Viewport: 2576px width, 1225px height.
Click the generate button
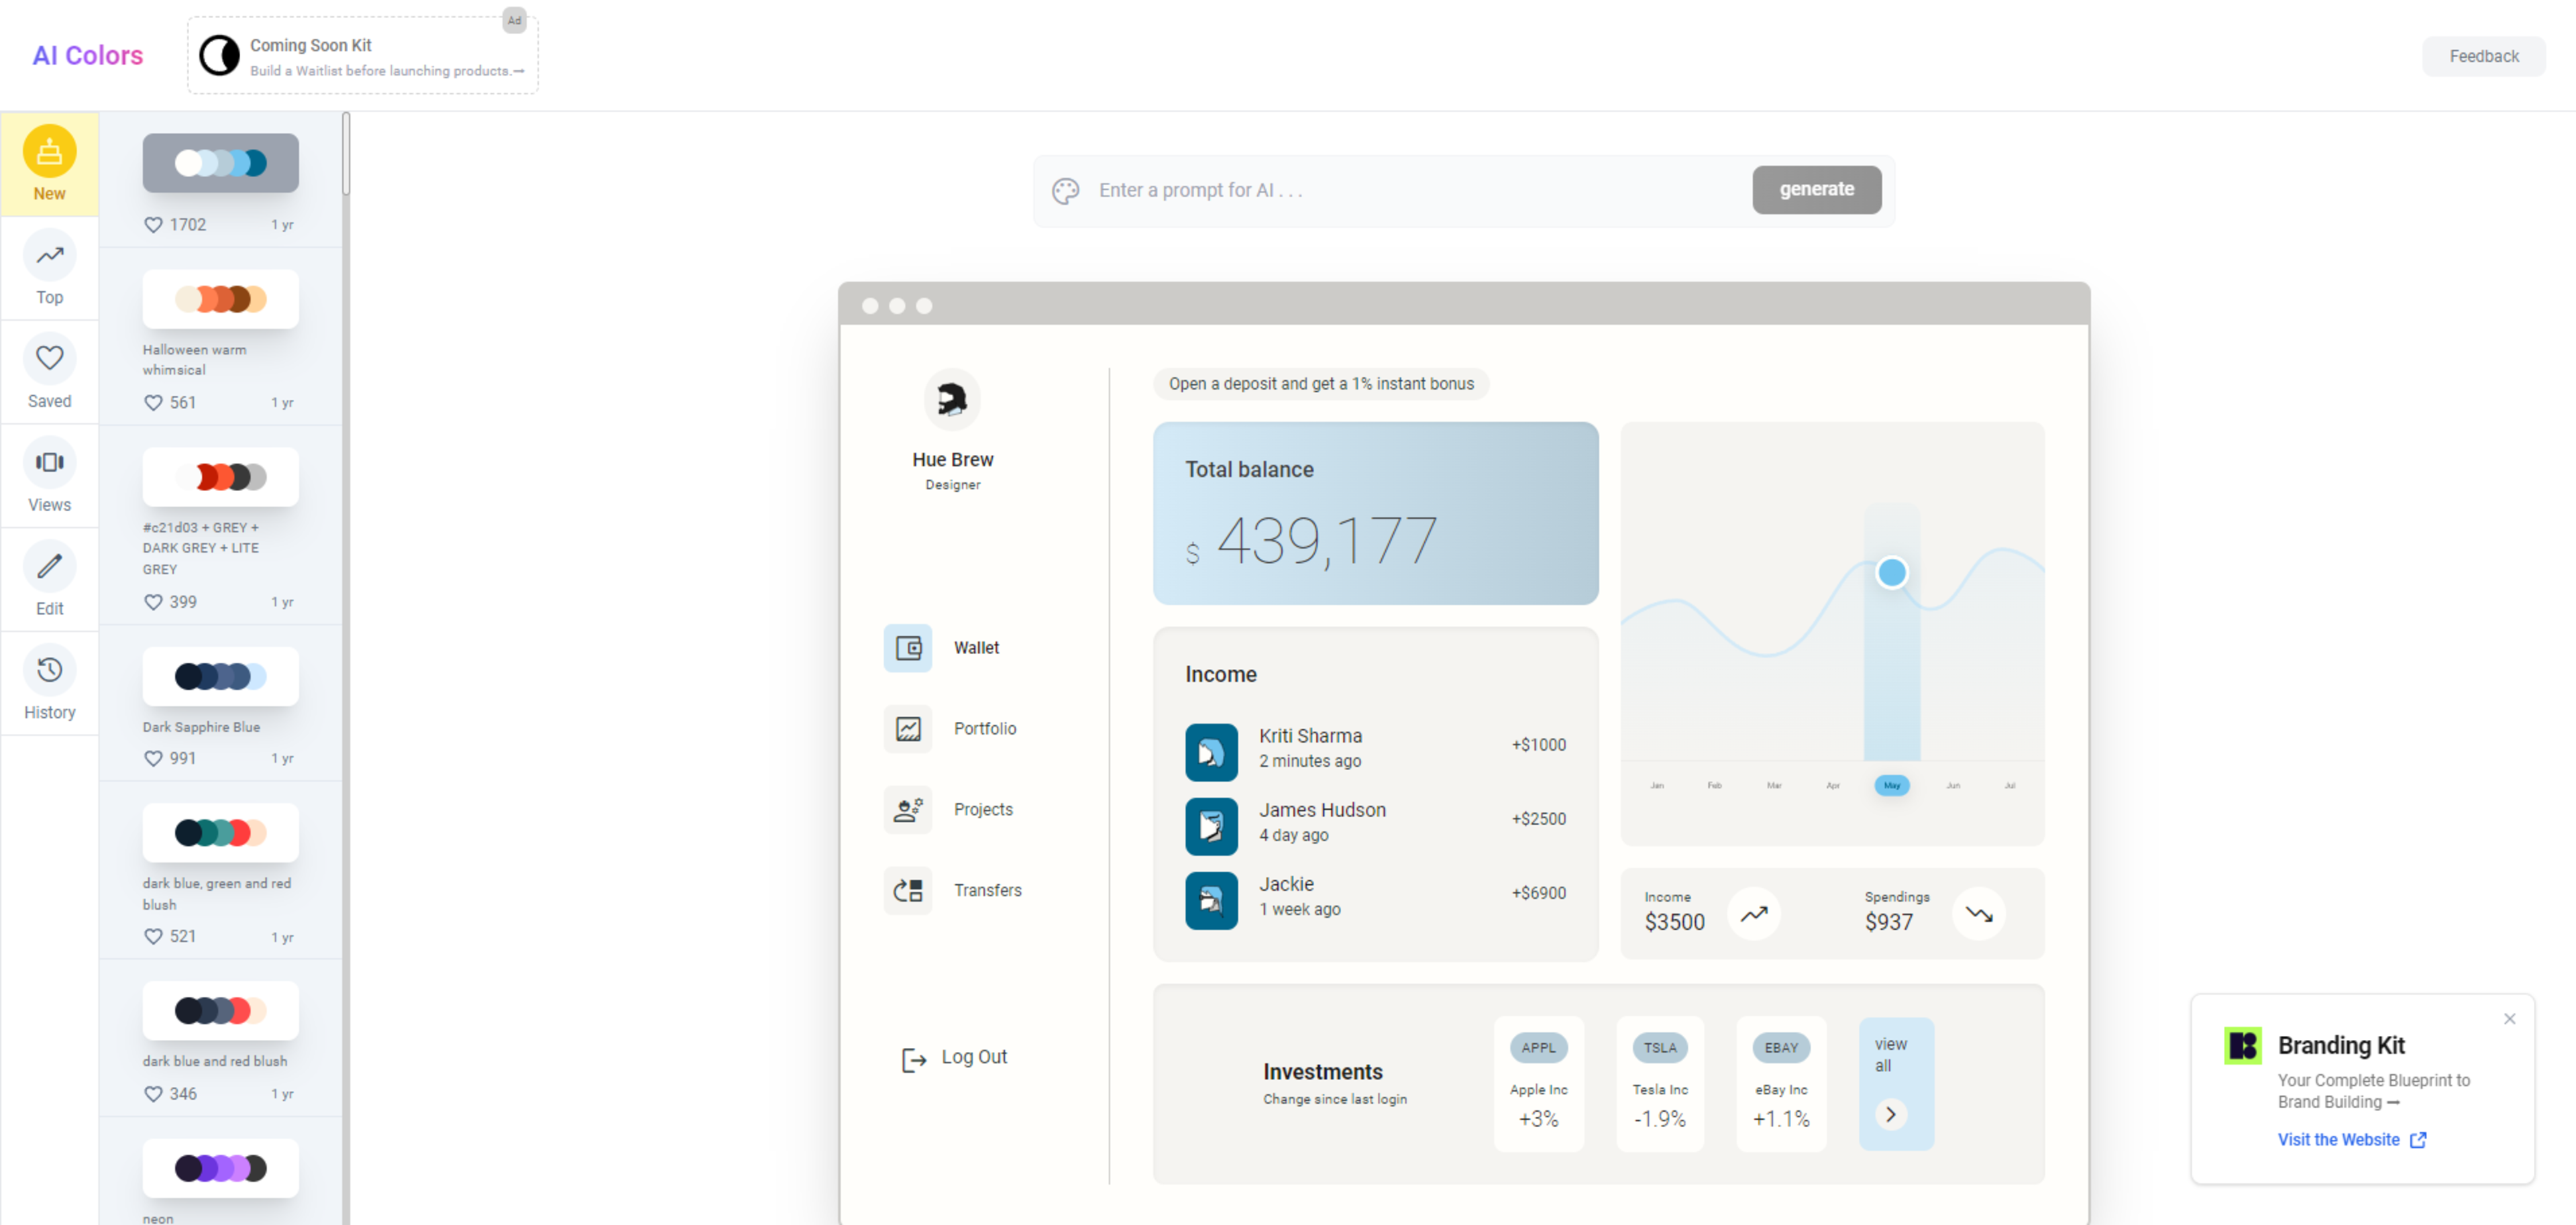click(x=1816, y=189)
